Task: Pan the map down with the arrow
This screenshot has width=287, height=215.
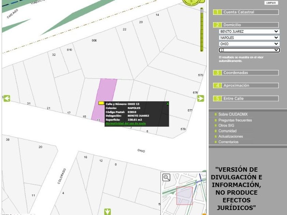Action: pyautogui.click(x=108, y=212)
